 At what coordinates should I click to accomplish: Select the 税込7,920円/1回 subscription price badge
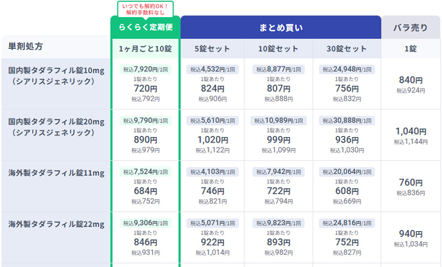pos(145,70)
